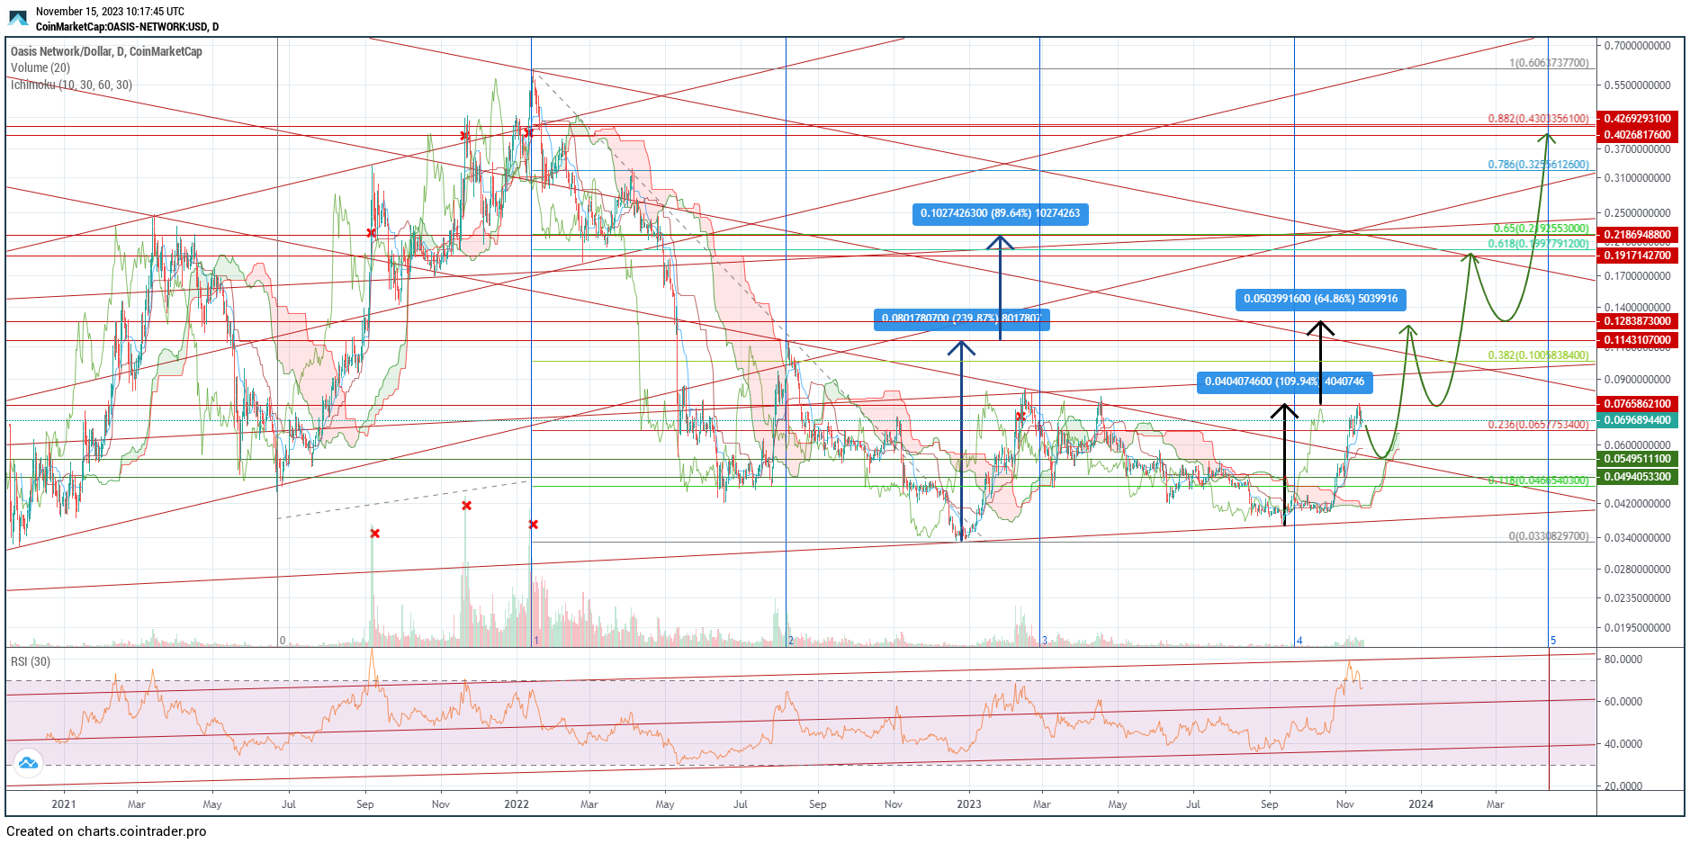Screen dimensions: 1690x844
Task: Click black arrowhead beneath the 64.86% label
Action: [1320, 328]
